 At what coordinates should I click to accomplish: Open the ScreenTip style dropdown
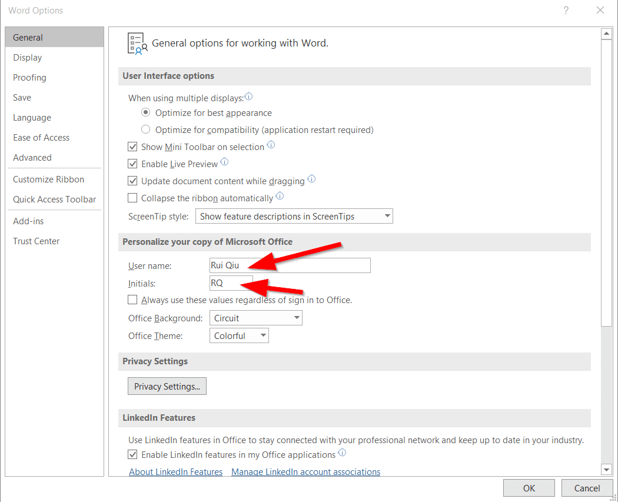[x=294, y=216]
